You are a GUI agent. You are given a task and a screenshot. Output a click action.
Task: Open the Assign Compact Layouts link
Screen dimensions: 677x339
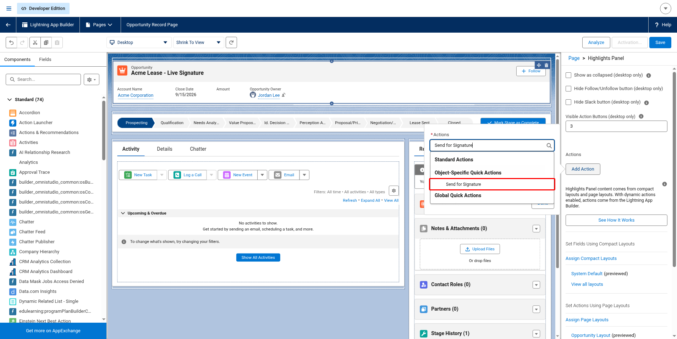tap(591, 259)
